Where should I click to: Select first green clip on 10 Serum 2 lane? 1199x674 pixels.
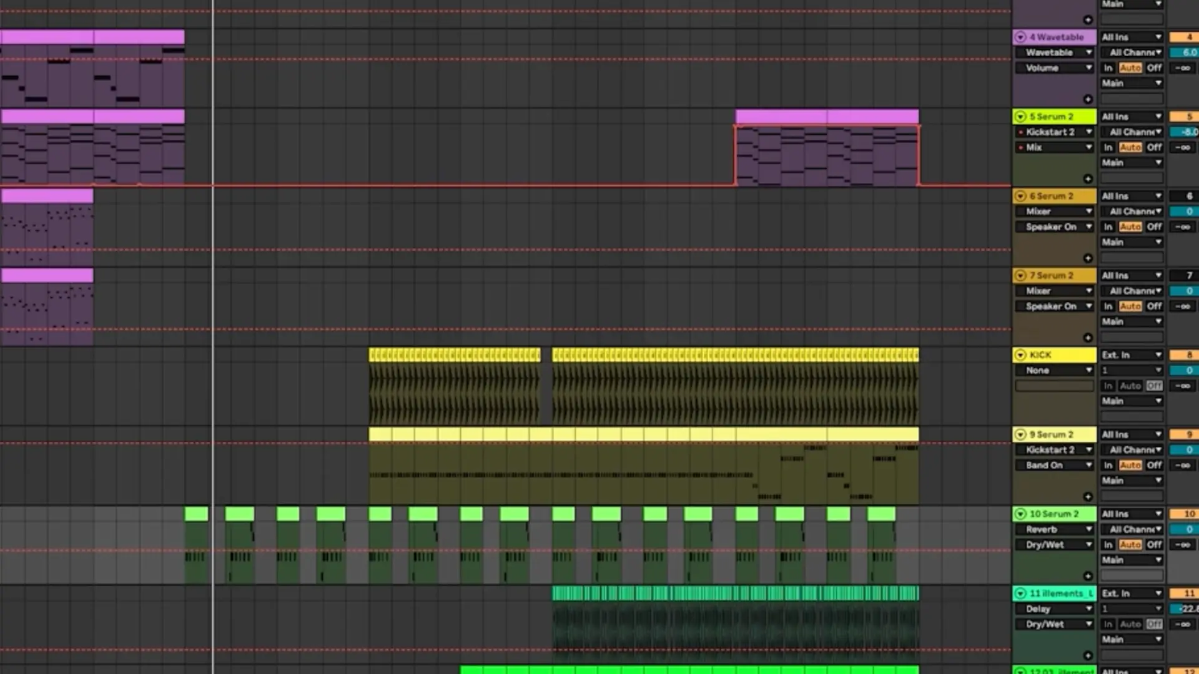[196, 514]
